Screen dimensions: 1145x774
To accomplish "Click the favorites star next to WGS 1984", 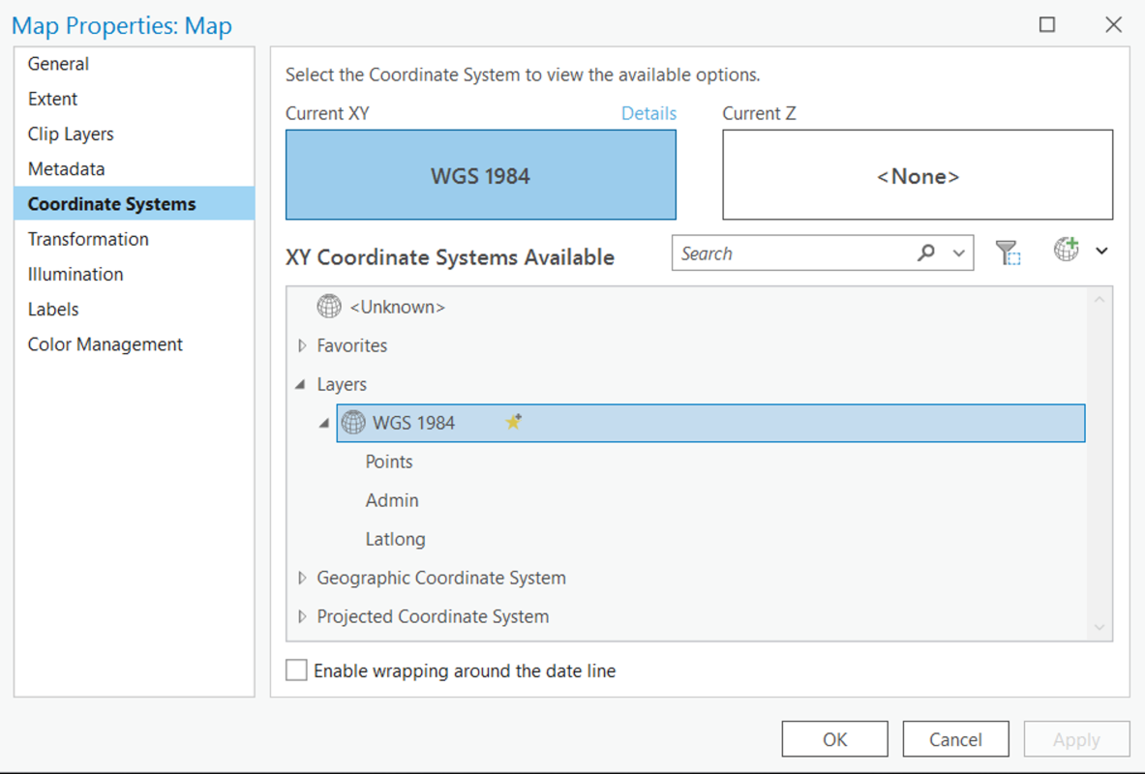I will click(x=513, y=421).
